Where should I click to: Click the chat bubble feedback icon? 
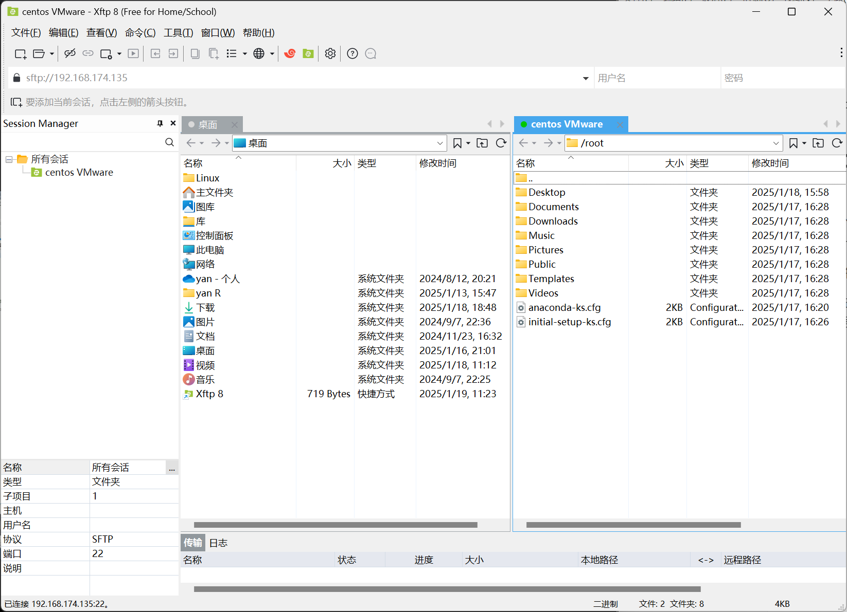coord(370,53)
